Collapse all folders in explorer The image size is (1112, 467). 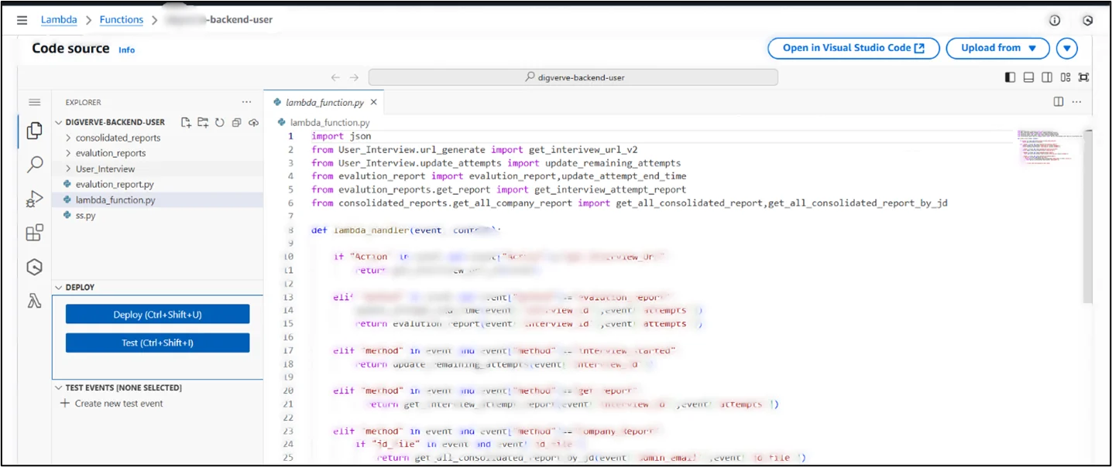point(236,122)
